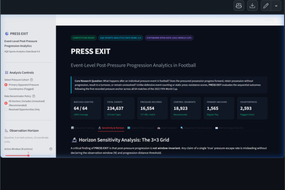The height and width of the screenshot is (190, 285).
Task: Click the soccer ball PRESS EXIT logo icon
Action: [x=7, y=34]
